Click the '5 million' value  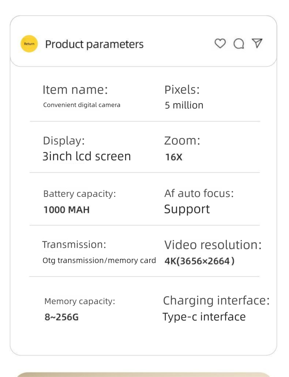coord(184,105)
